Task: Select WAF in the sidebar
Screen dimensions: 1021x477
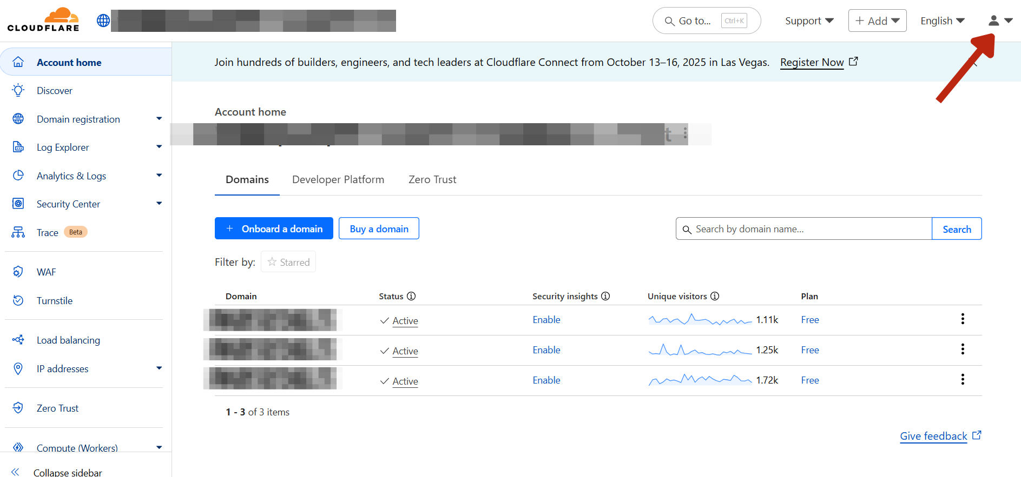Action: [47, 272]
